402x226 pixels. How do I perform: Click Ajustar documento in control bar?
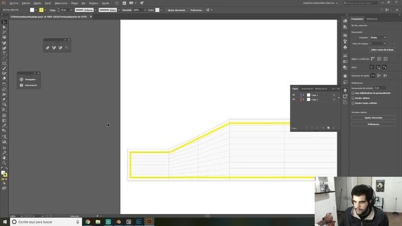[177, 10]
